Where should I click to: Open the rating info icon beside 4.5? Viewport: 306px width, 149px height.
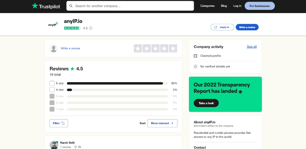[91, 28]
